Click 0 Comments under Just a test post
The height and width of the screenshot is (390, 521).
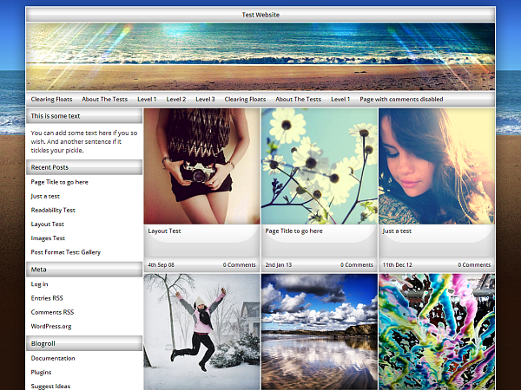473,265
